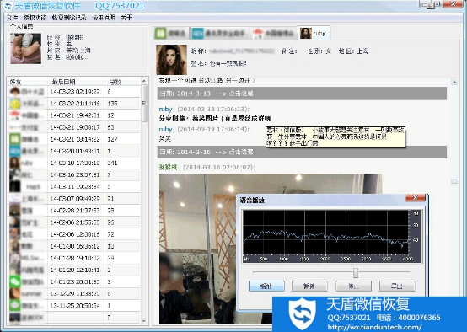Switch to the first chat tab with green icon
Viewport: 467px width, 332px height.
click(171, 34)
